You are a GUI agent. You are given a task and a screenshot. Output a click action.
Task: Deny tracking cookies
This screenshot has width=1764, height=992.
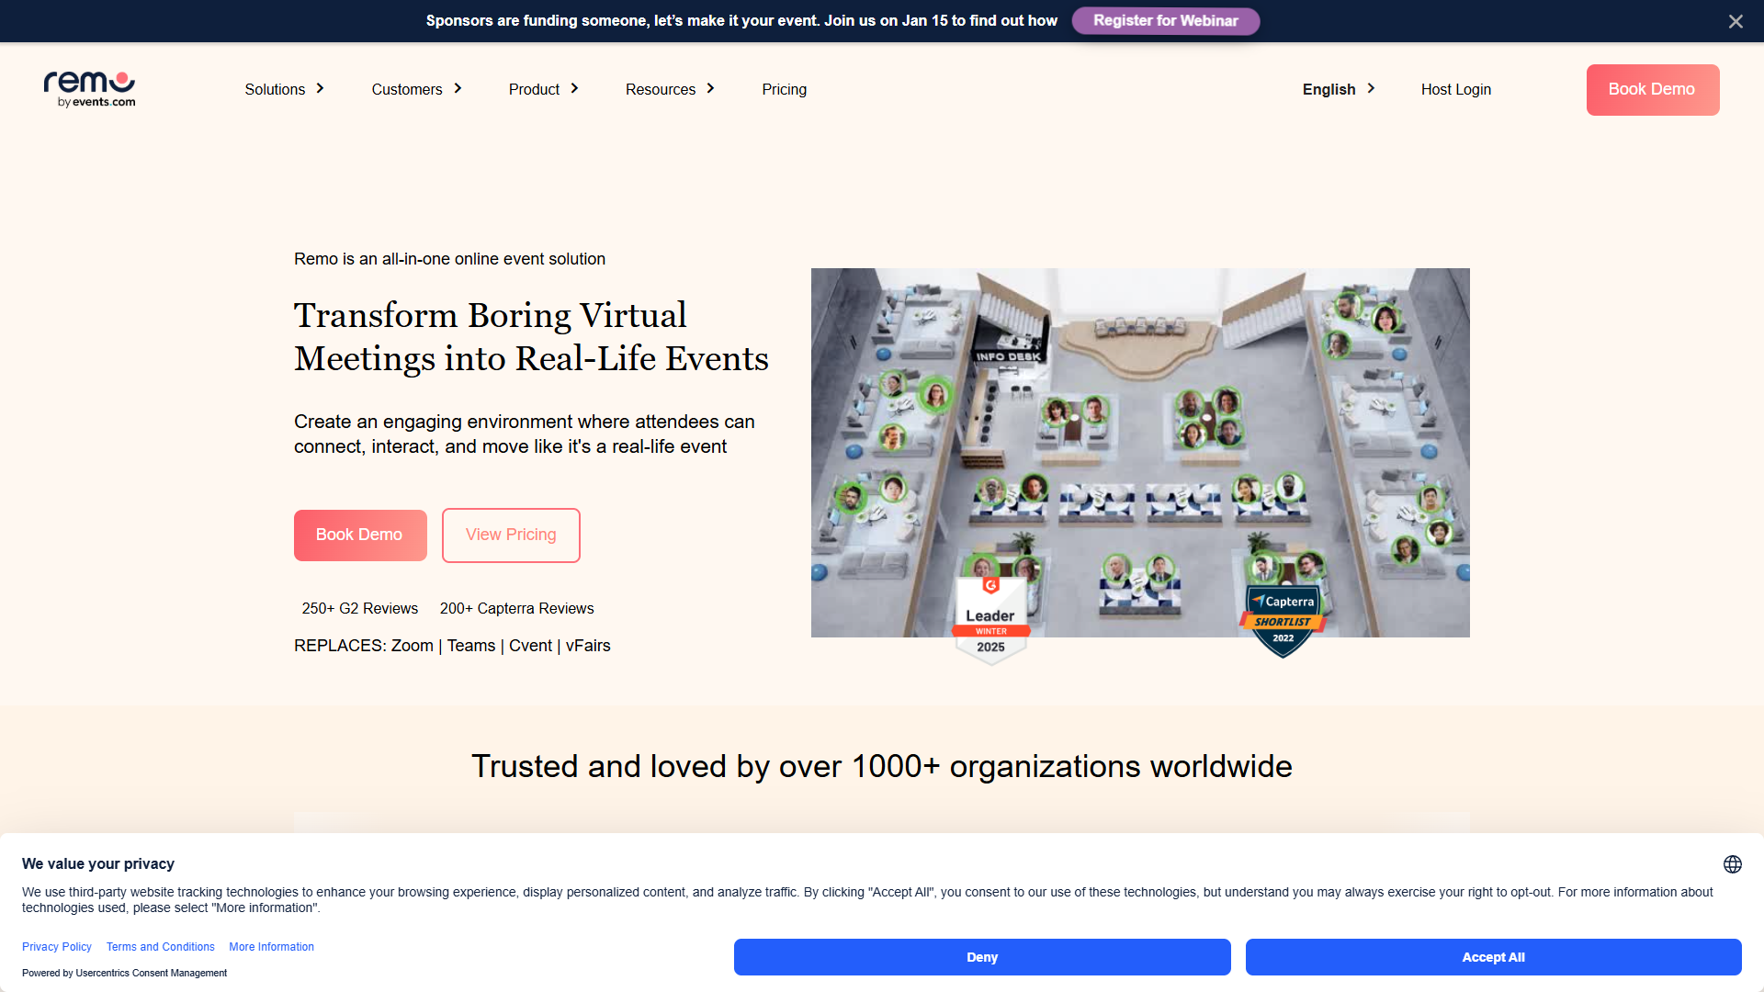click(982, 957)
